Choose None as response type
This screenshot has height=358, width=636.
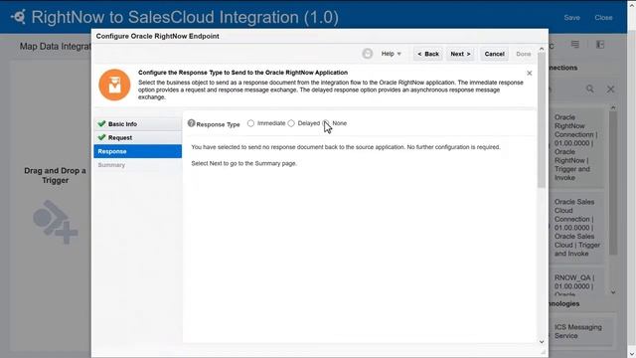[326, 123]
